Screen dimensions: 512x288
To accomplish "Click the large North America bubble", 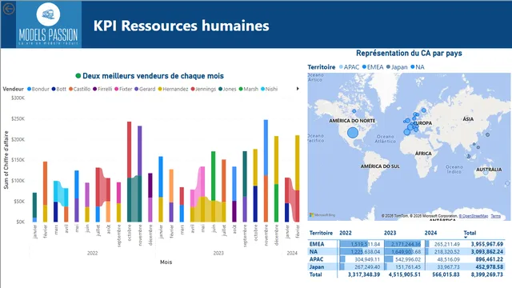I will coord(353,133).
